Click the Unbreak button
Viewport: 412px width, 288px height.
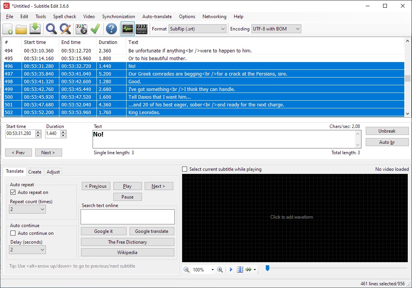point(387,131)
